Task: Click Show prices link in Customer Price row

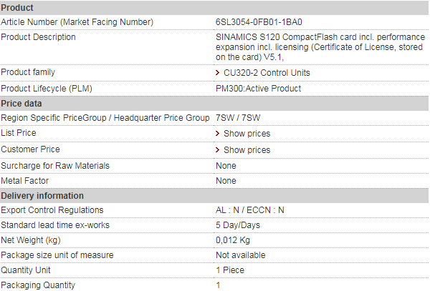Action: coord(247,150)
